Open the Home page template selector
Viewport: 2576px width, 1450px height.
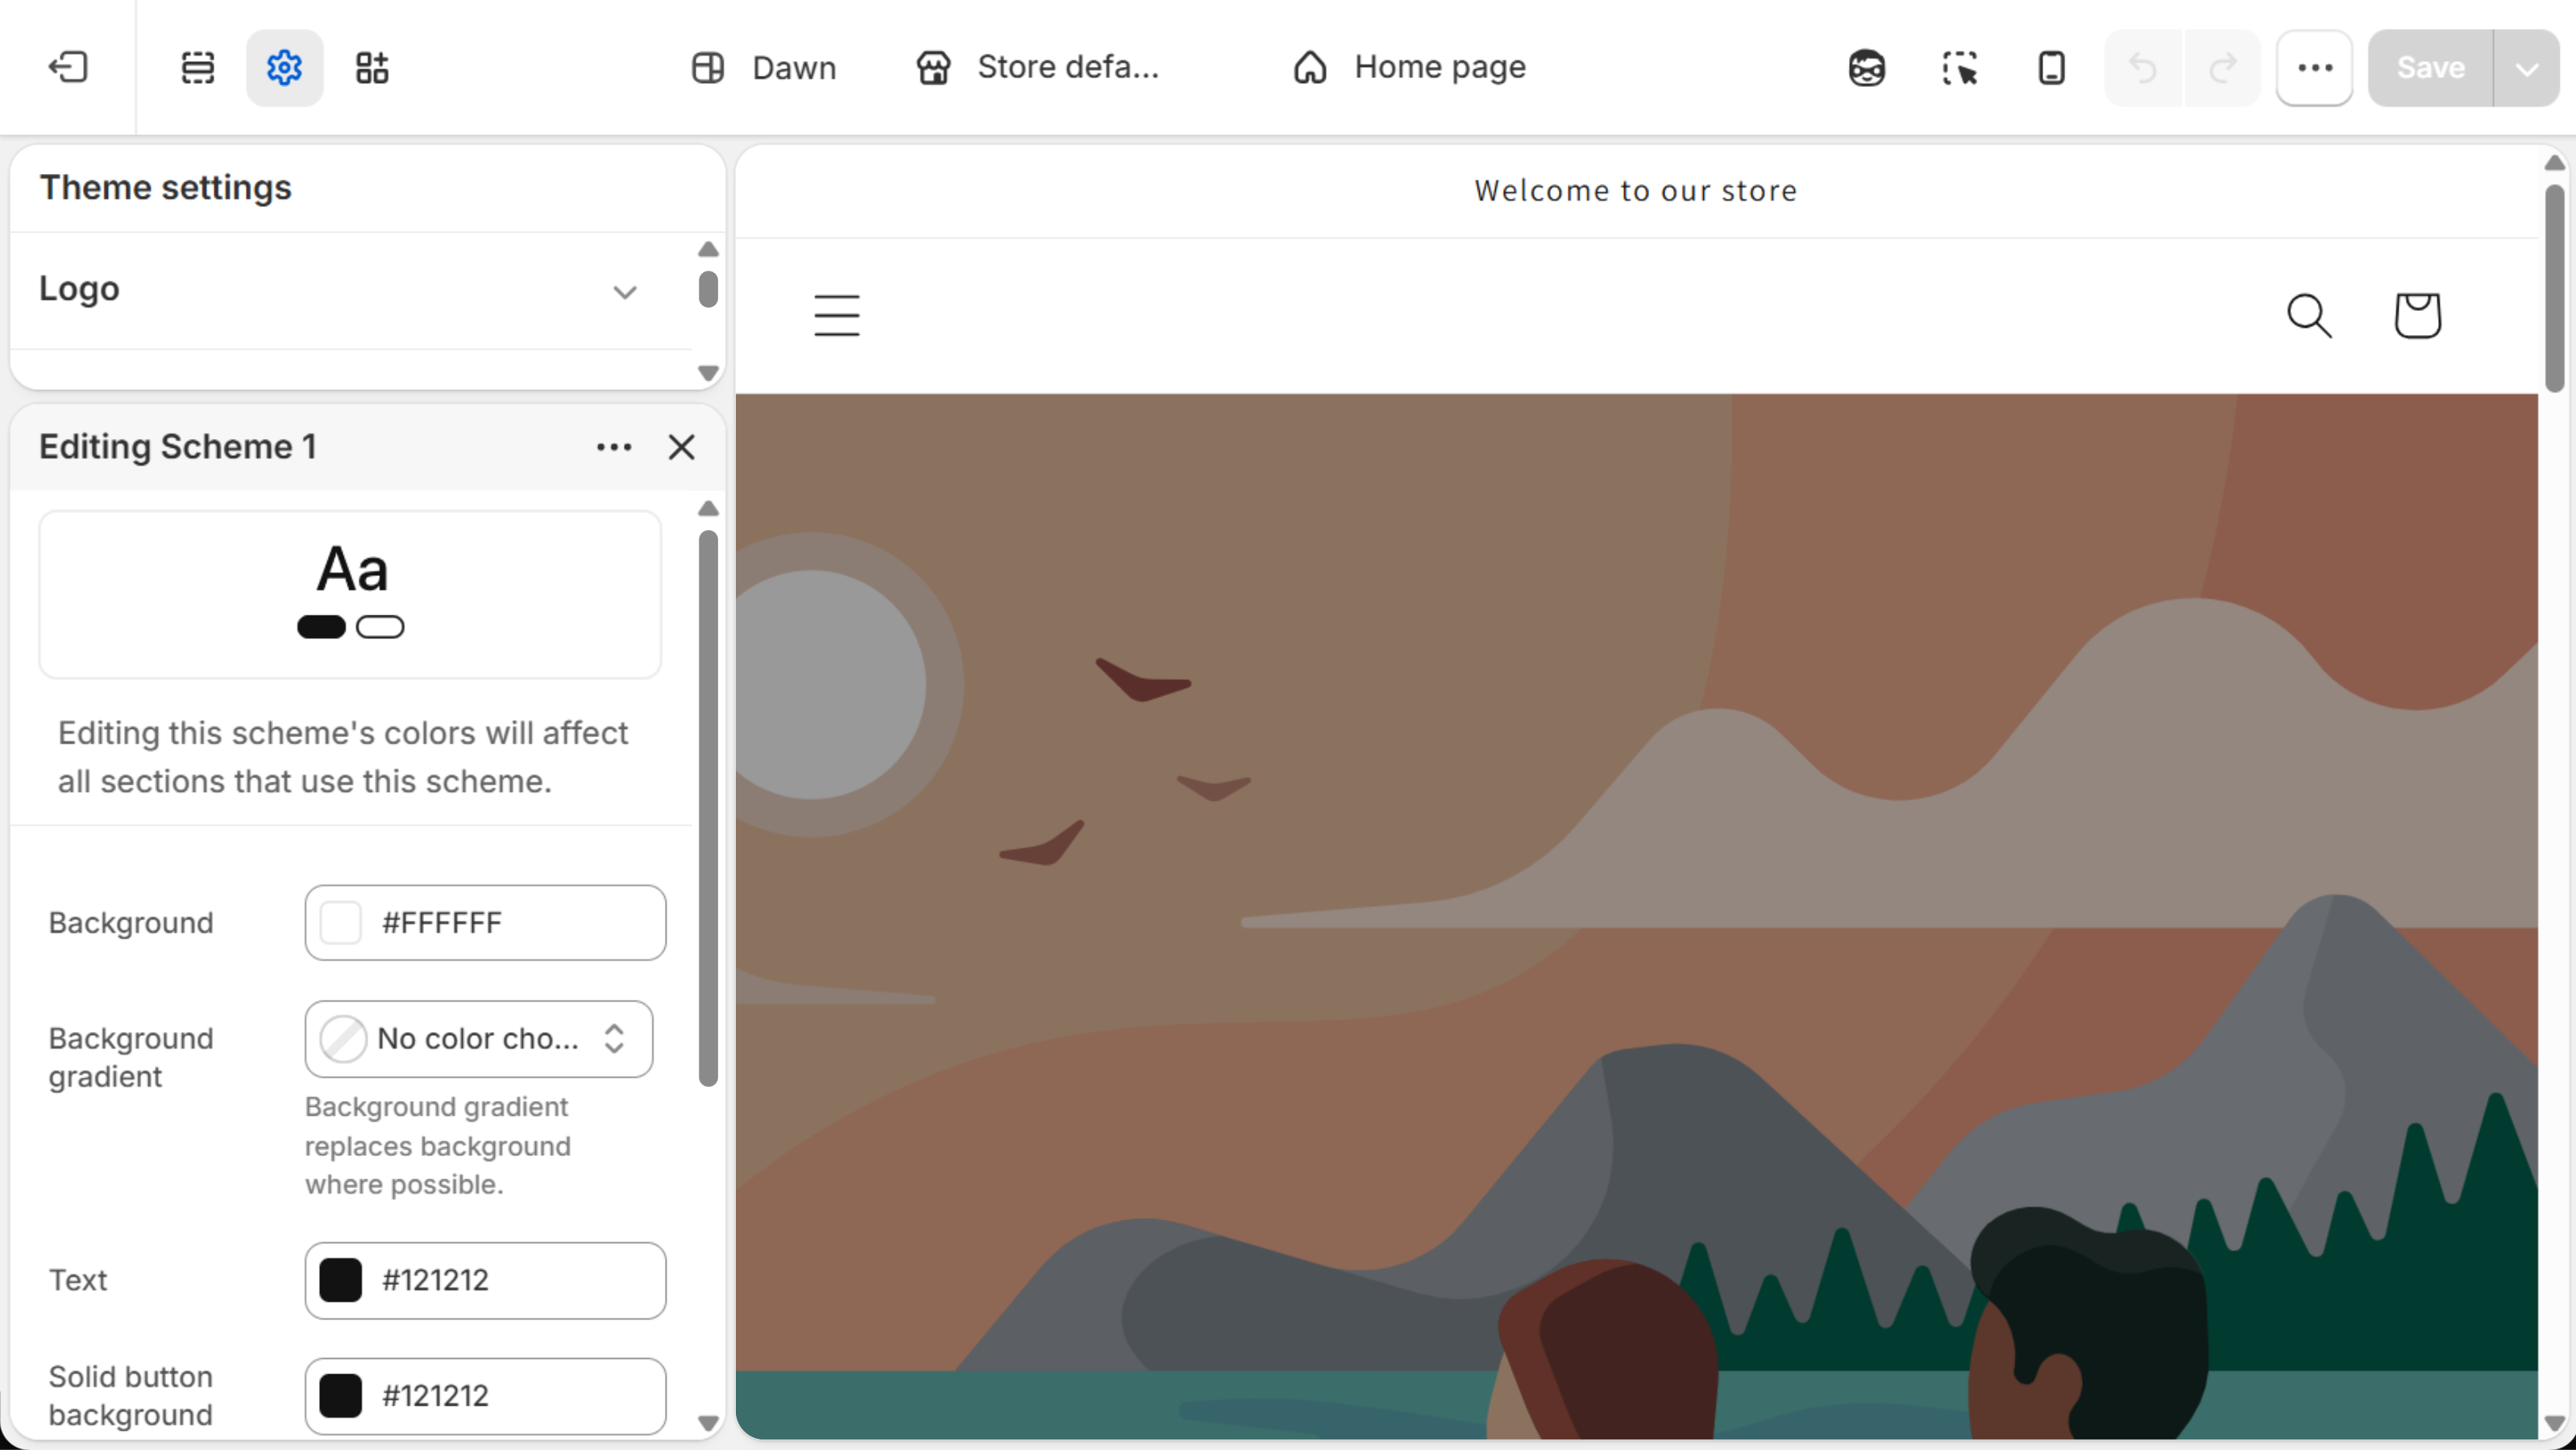pyautogui.click(x=1410, y=68)
